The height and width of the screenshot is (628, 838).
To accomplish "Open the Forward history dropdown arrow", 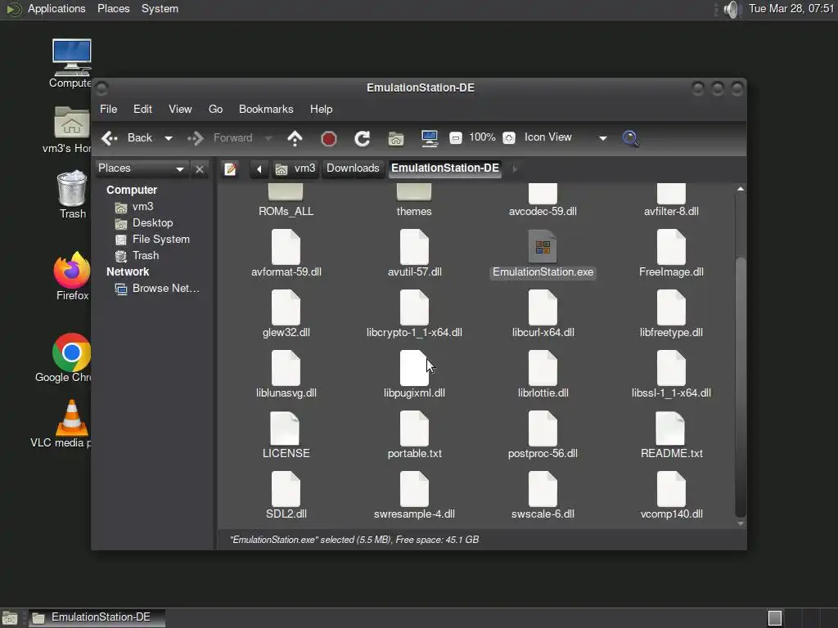I will tap(268, 138).
